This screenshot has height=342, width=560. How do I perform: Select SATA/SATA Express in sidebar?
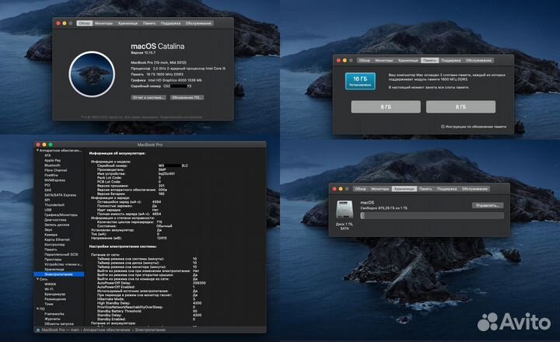(x=61, y=195)
